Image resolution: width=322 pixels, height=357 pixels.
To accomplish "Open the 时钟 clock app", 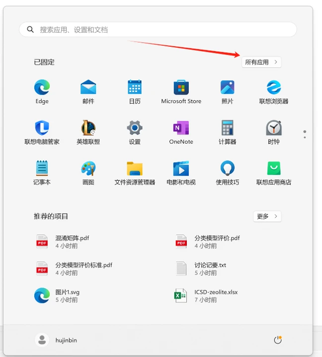I will pos(274,132).
